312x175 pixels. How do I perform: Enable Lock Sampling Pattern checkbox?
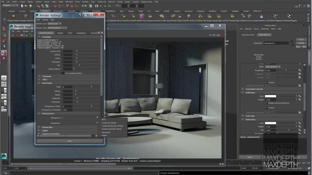pyautogui.click(x=63, y=73)
